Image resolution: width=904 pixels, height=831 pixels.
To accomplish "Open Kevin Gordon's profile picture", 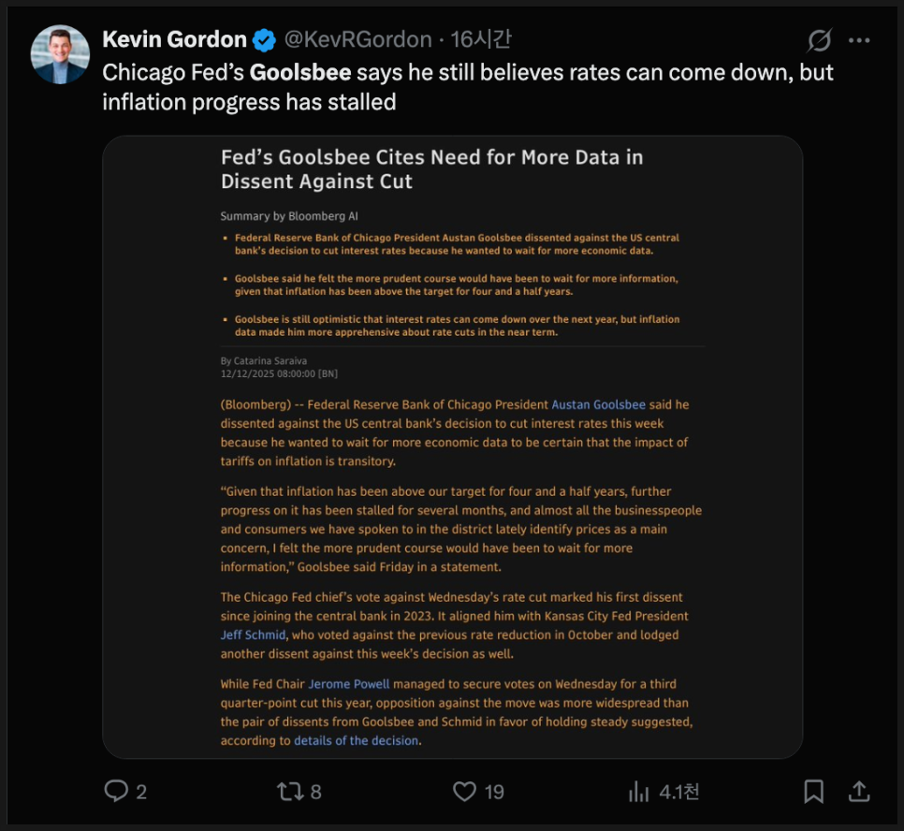I will [x=60, y=55].
